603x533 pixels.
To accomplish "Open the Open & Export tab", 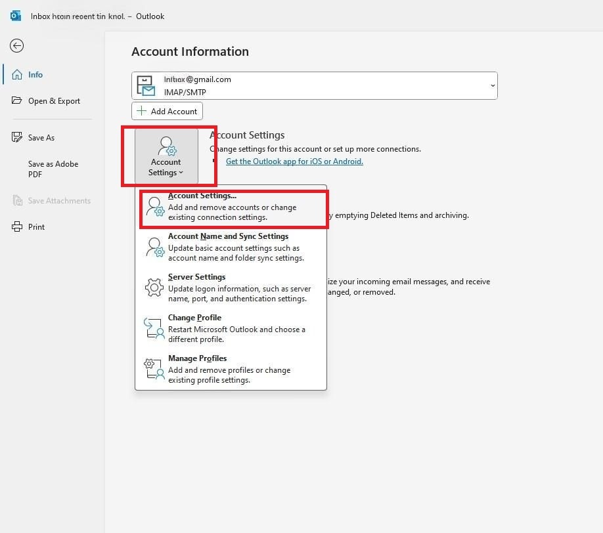I will (54, 100).
